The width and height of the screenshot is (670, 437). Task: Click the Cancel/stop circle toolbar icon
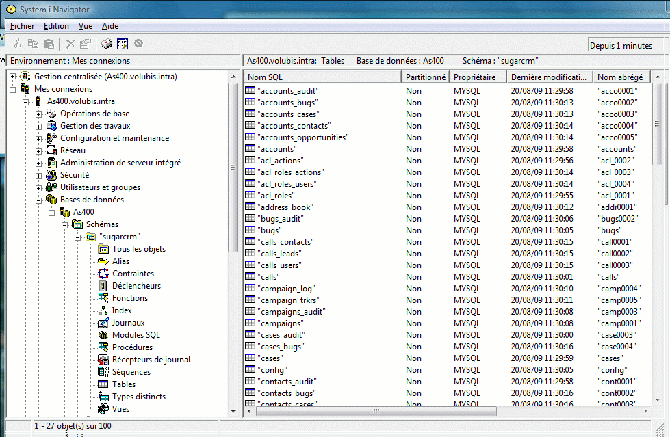pyautogui.click(x=138, y=43)
